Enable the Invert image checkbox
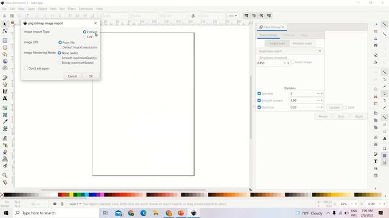The image size is (389, 218). [x=292, y=62]
